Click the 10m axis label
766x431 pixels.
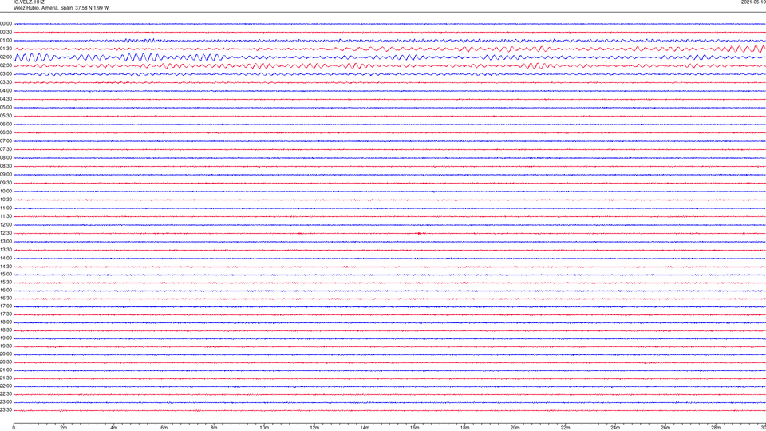point(264,428)
